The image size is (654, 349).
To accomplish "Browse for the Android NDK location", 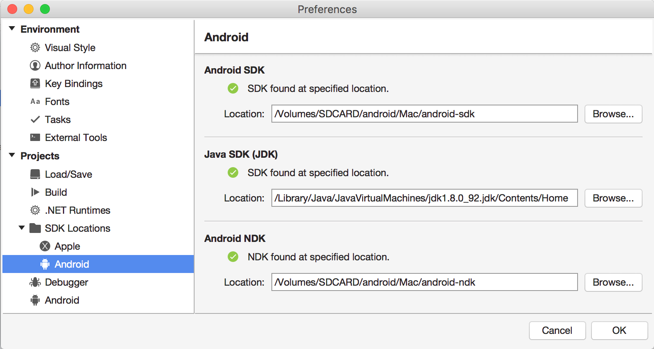I will (613, 282).
